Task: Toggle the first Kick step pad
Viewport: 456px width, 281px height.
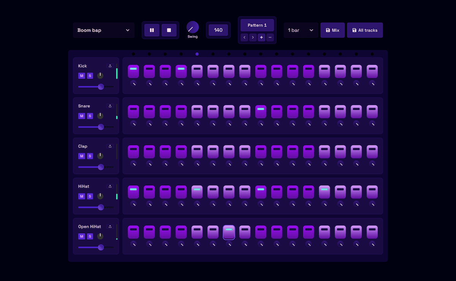Action: point(133,71)
